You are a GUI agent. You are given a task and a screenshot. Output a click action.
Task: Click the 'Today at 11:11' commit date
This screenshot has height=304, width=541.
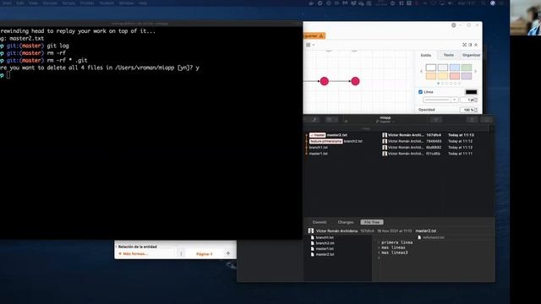tap(460, 154)
